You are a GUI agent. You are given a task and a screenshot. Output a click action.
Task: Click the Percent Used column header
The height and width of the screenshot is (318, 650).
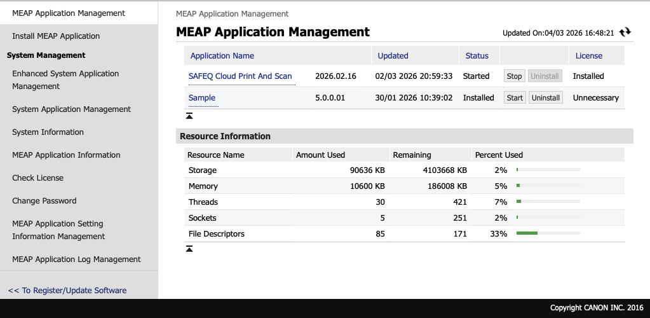pos(499,155)
